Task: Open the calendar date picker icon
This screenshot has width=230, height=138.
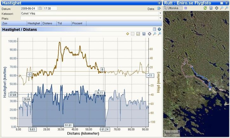Action: pyautogui.click(x=40, y=8)
